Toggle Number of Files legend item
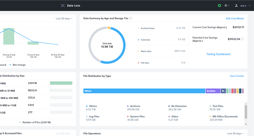 click(35, 122)
